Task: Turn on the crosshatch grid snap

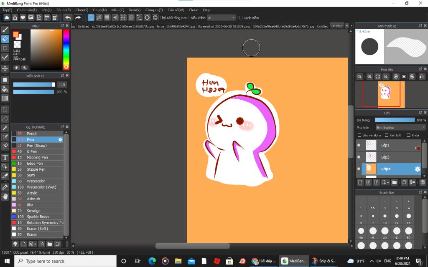Action: coord(107,18)
